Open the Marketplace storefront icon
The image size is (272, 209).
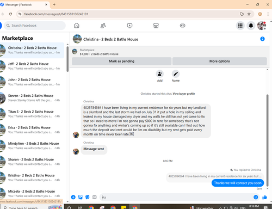pos(156,26)
